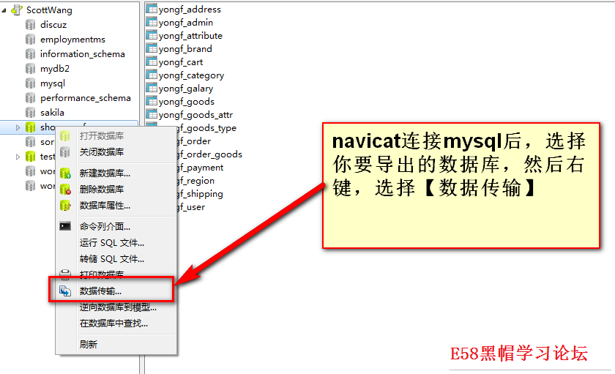Select the information_schema database

82,54
